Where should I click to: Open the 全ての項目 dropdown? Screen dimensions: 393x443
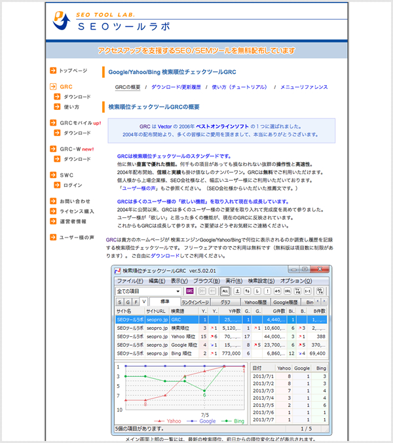148,291
